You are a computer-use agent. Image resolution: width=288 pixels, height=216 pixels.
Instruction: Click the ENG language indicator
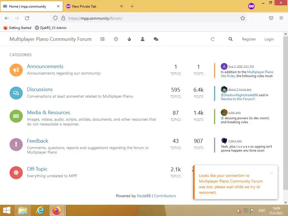point(262,211)
